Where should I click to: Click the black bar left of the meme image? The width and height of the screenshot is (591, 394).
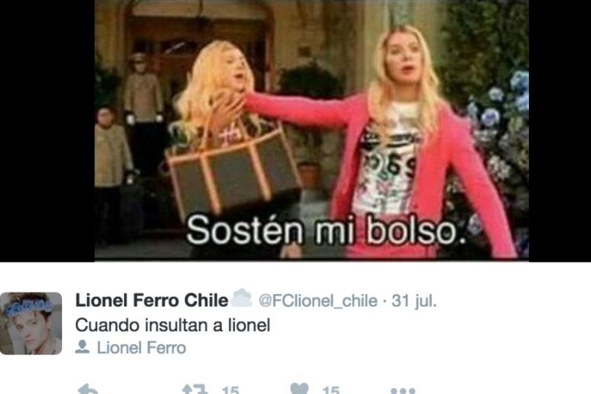pos(47,131)
